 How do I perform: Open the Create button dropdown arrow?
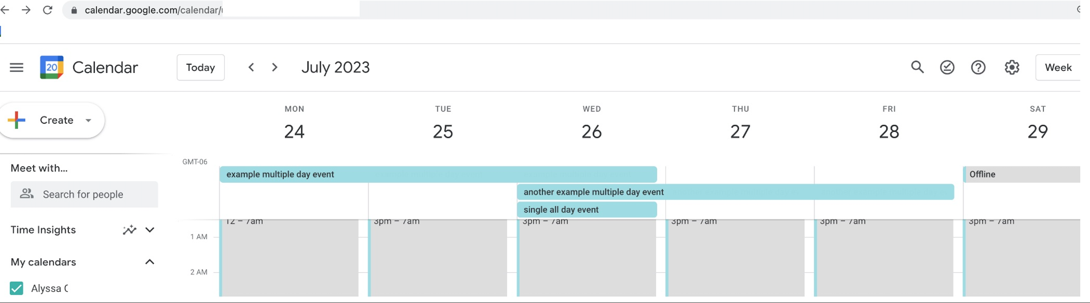click(88, 121)
